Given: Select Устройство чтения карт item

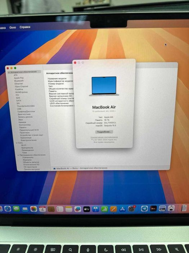Looking at the screenshot, I should click(x=32, y=135).
